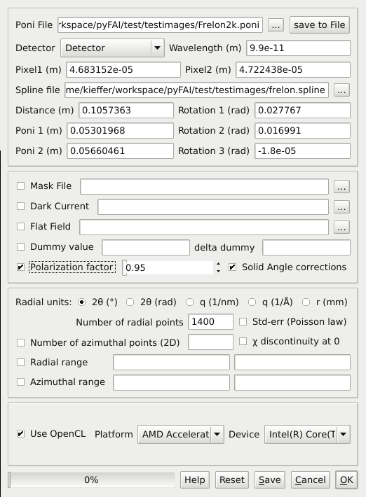Click the Cancel button
This screenshot has width=366, height=497.
pyautogui.click(x=311, y=480)
